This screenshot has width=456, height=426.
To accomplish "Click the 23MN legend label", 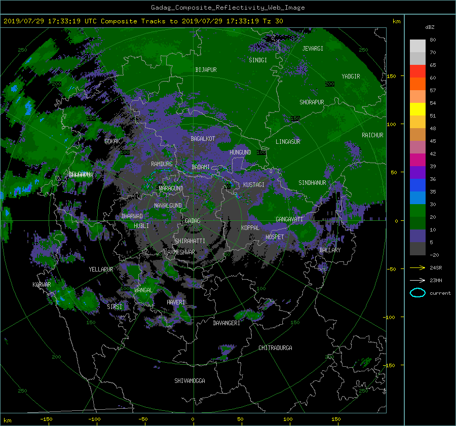I will [x=436, y=281].
